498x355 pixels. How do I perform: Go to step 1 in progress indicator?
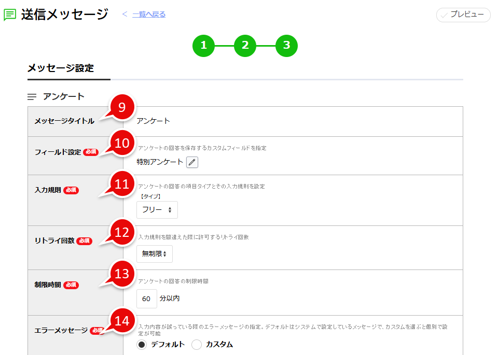coord(203,46)
